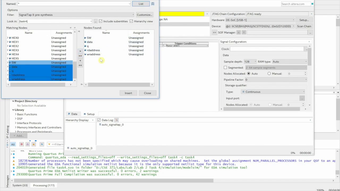Close the Node Finder with Close button

[147, 93]
